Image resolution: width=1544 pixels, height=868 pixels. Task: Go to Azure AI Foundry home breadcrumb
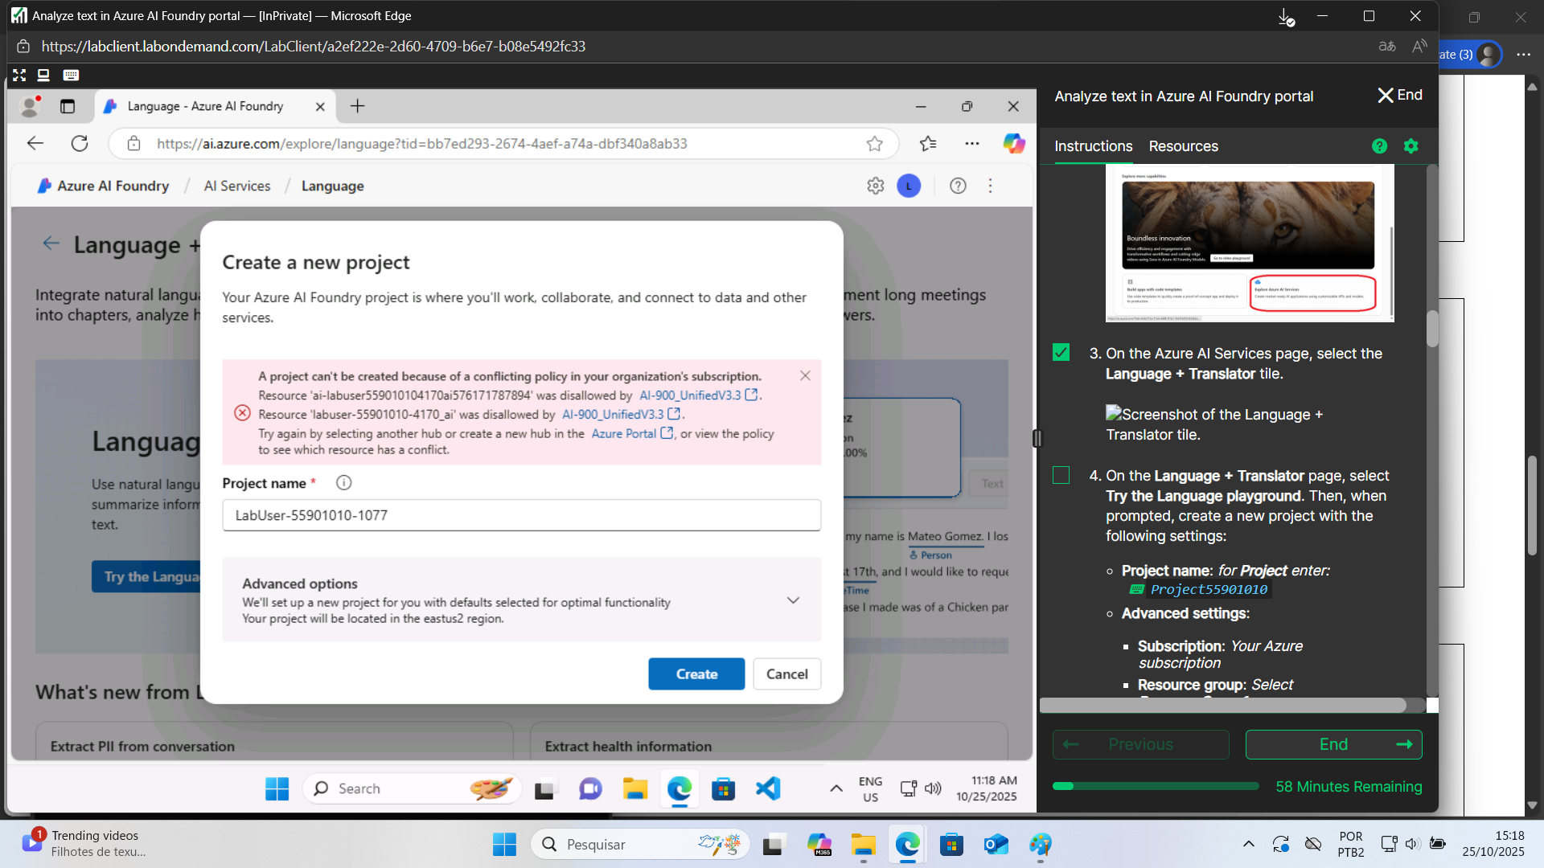(x=103, y=186)
